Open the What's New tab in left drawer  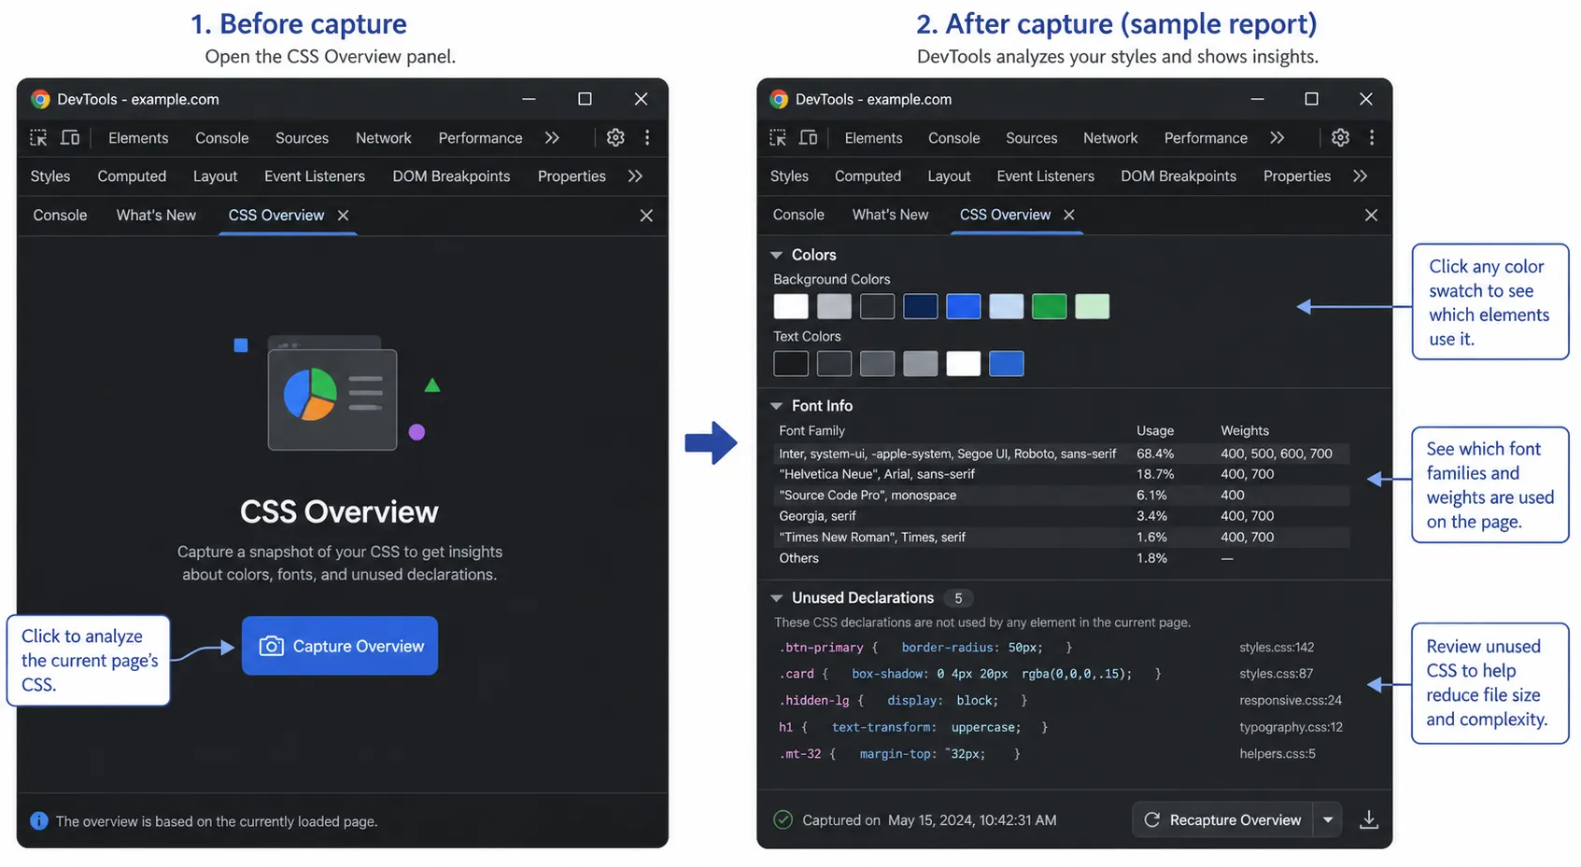pyautogui.click(x=156, y=215)
